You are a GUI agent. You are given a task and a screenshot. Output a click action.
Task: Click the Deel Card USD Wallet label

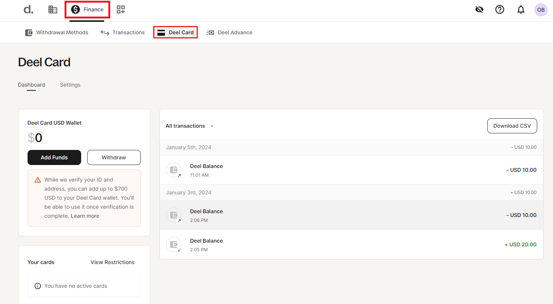click(55, 123)
